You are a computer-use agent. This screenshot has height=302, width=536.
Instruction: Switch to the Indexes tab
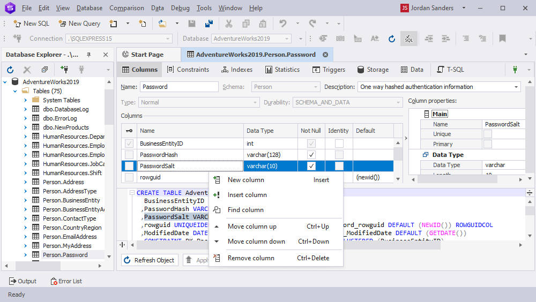coord(236,70)
